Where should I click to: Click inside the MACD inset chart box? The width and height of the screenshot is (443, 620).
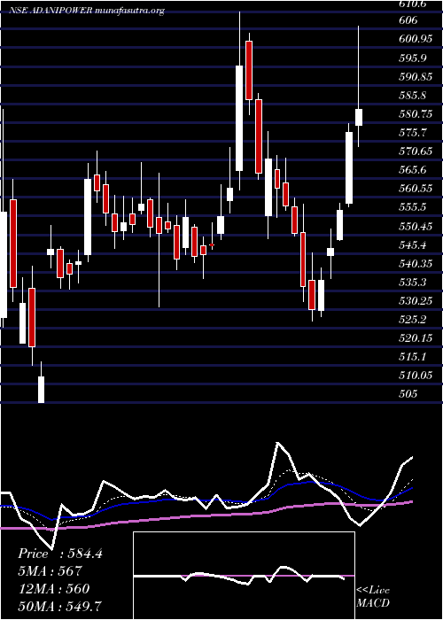[x=244, y=576]
